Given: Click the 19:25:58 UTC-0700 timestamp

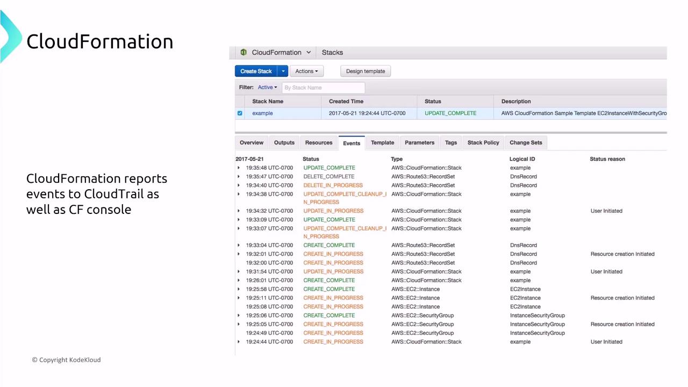Looking at the screenshot, I should [269, 289].
